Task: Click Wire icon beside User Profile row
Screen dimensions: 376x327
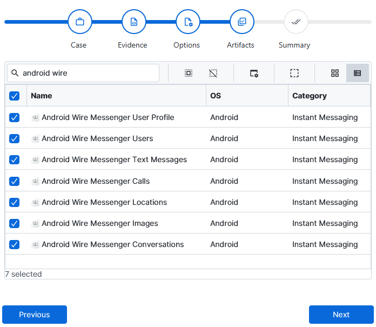Action: (35, 117)
